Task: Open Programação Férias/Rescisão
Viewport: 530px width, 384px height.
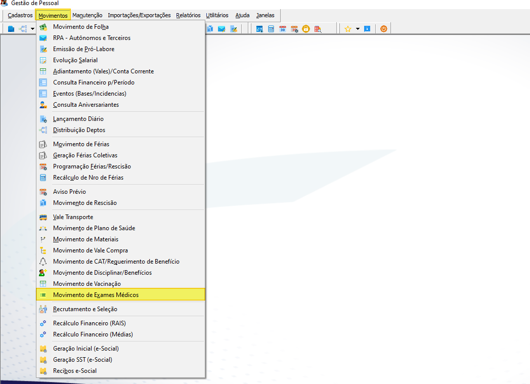Action: coord(120,166)
